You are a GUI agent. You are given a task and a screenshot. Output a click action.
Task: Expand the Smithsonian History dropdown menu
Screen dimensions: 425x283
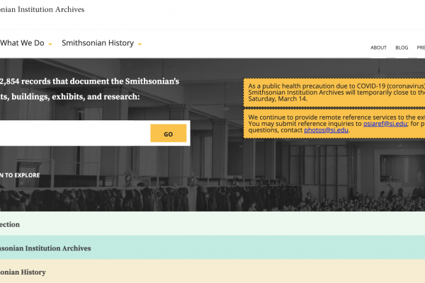(x=101, y=43)
